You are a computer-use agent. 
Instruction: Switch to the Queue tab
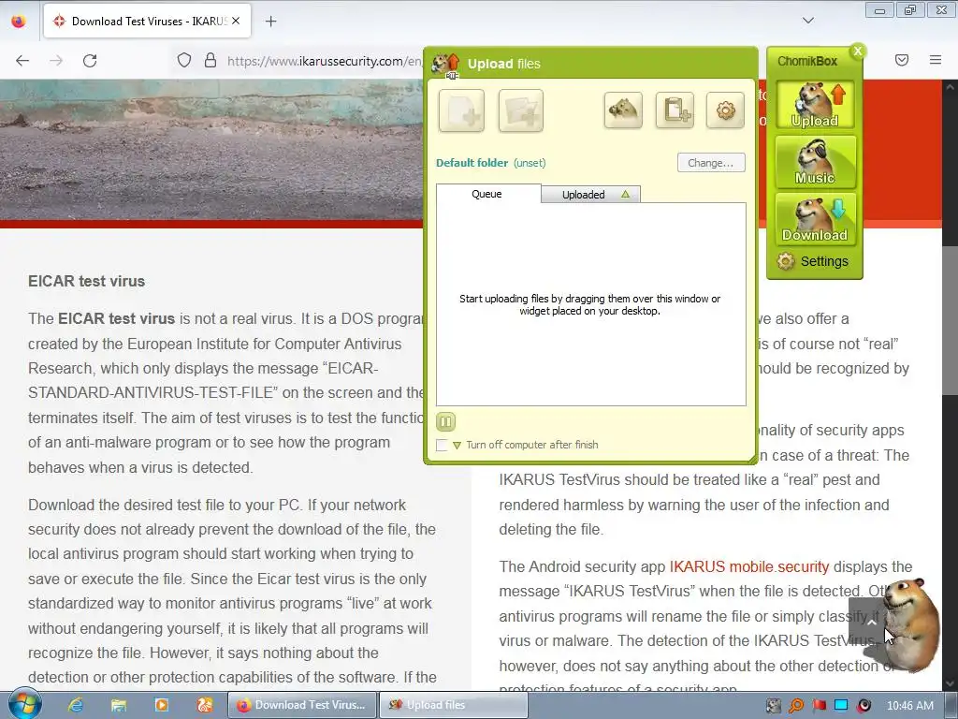488,194
